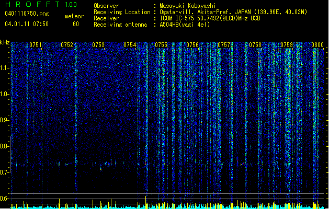Select the filename 0401110750.png
The image size is (329, 209).
(27, 14)
